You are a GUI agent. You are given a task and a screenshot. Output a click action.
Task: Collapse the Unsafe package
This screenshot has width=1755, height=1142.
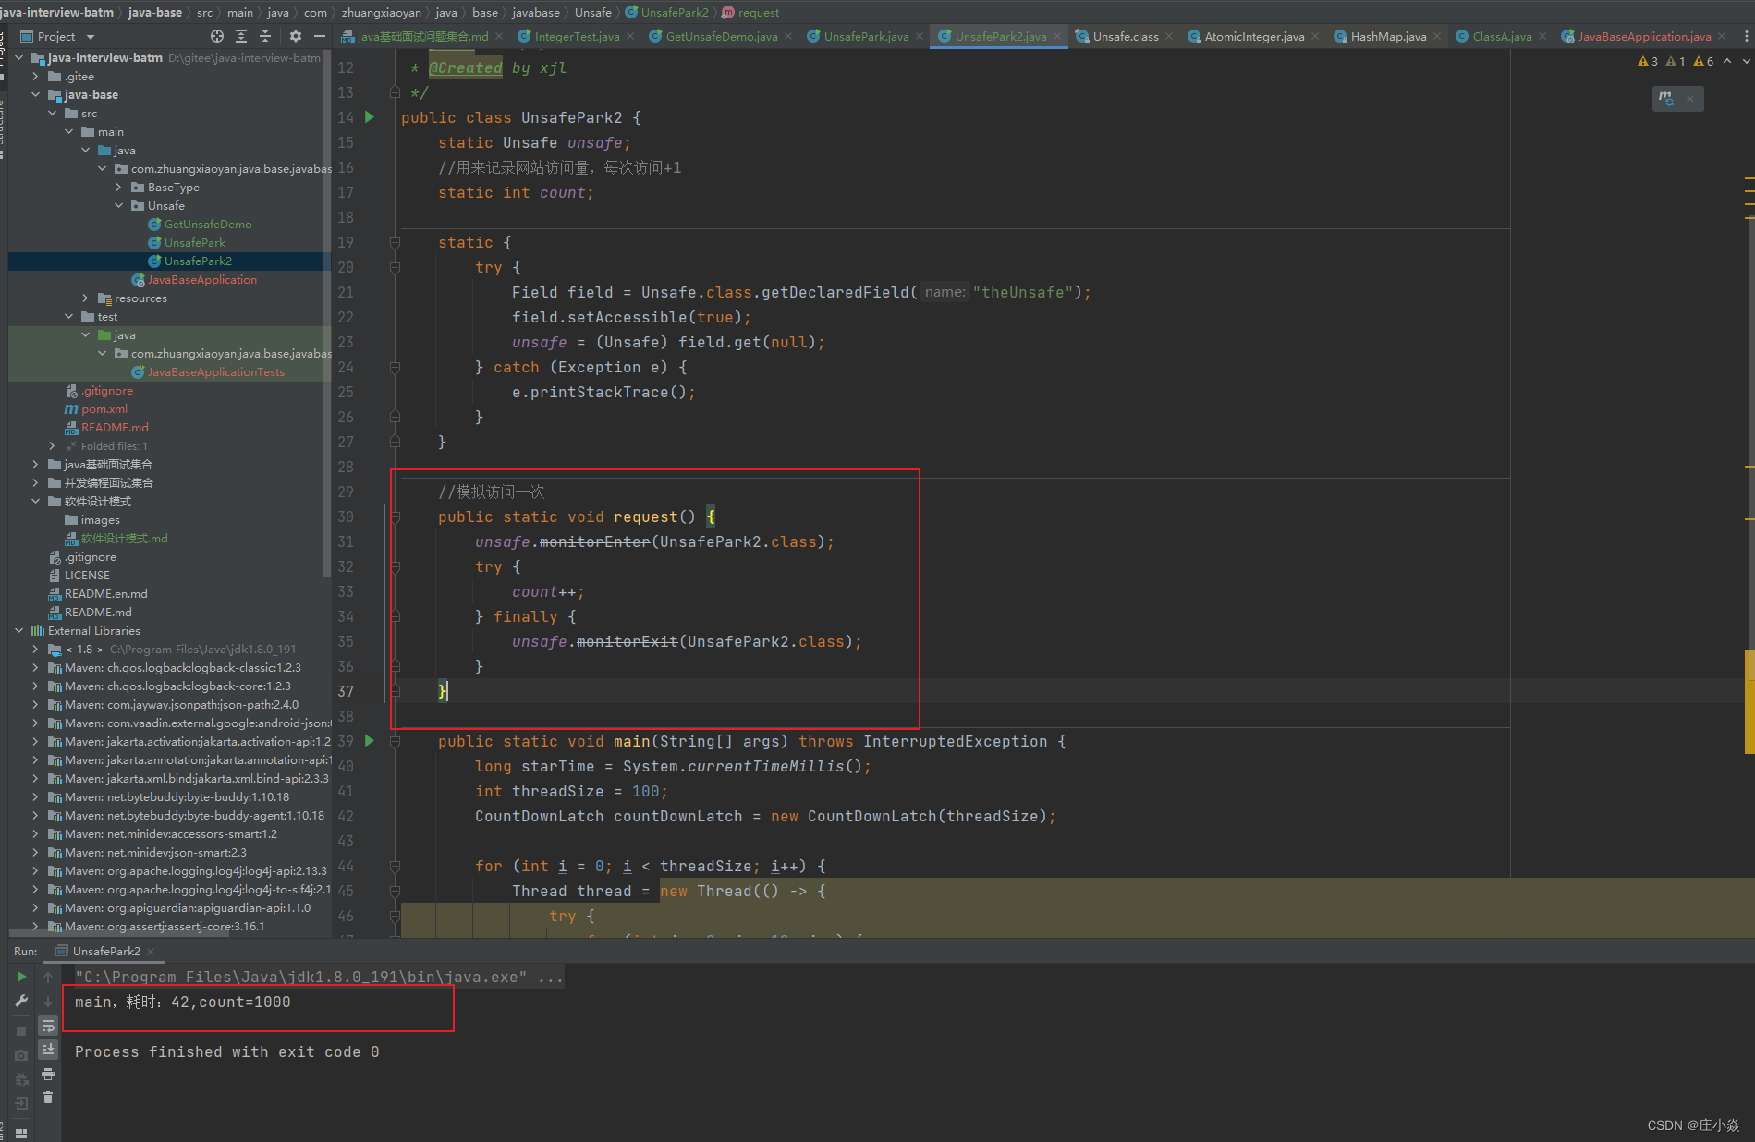[x=118, y=206]
